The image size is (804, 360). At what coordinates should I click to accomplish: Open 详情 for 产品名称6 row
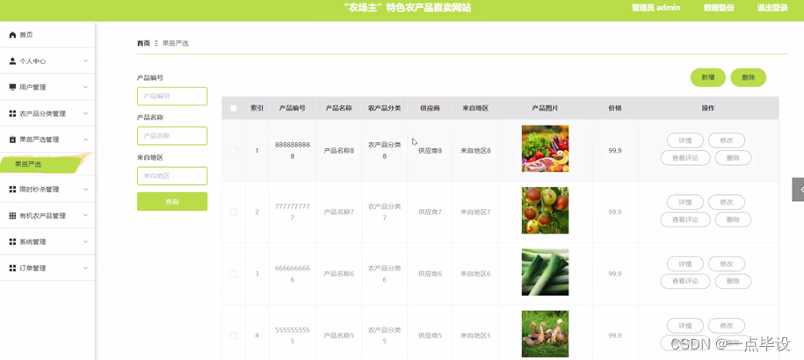coord(685,263)
